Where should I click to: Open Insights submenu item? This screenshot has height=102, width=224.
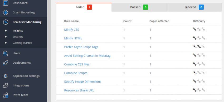point(18,31)
